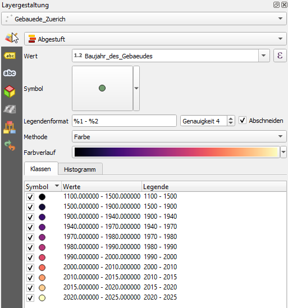Open the 3D View cube icon
288x308 pixels.
(10, 91)
